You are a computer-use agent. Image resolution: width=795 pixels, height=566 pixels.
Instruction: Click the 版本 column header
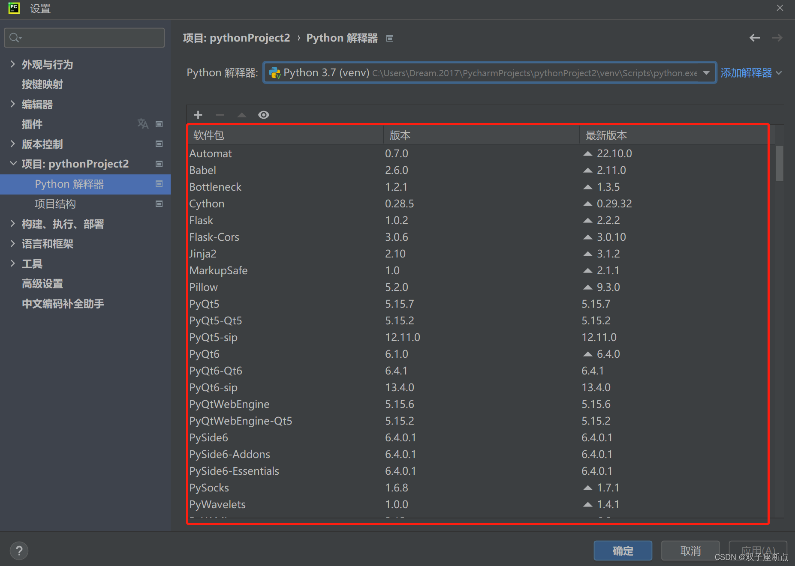pos(481,135)
